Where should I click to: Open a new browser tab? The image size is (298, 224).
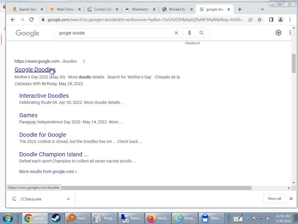point(240,9)
